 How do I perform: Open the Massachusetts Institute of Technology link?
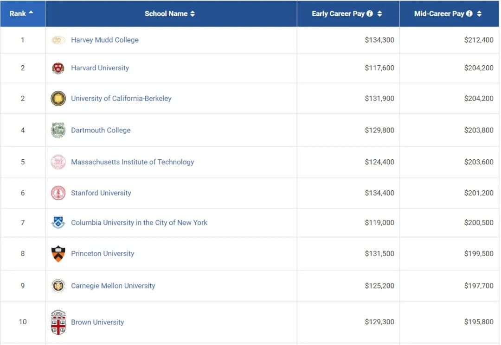pos(132,162)
